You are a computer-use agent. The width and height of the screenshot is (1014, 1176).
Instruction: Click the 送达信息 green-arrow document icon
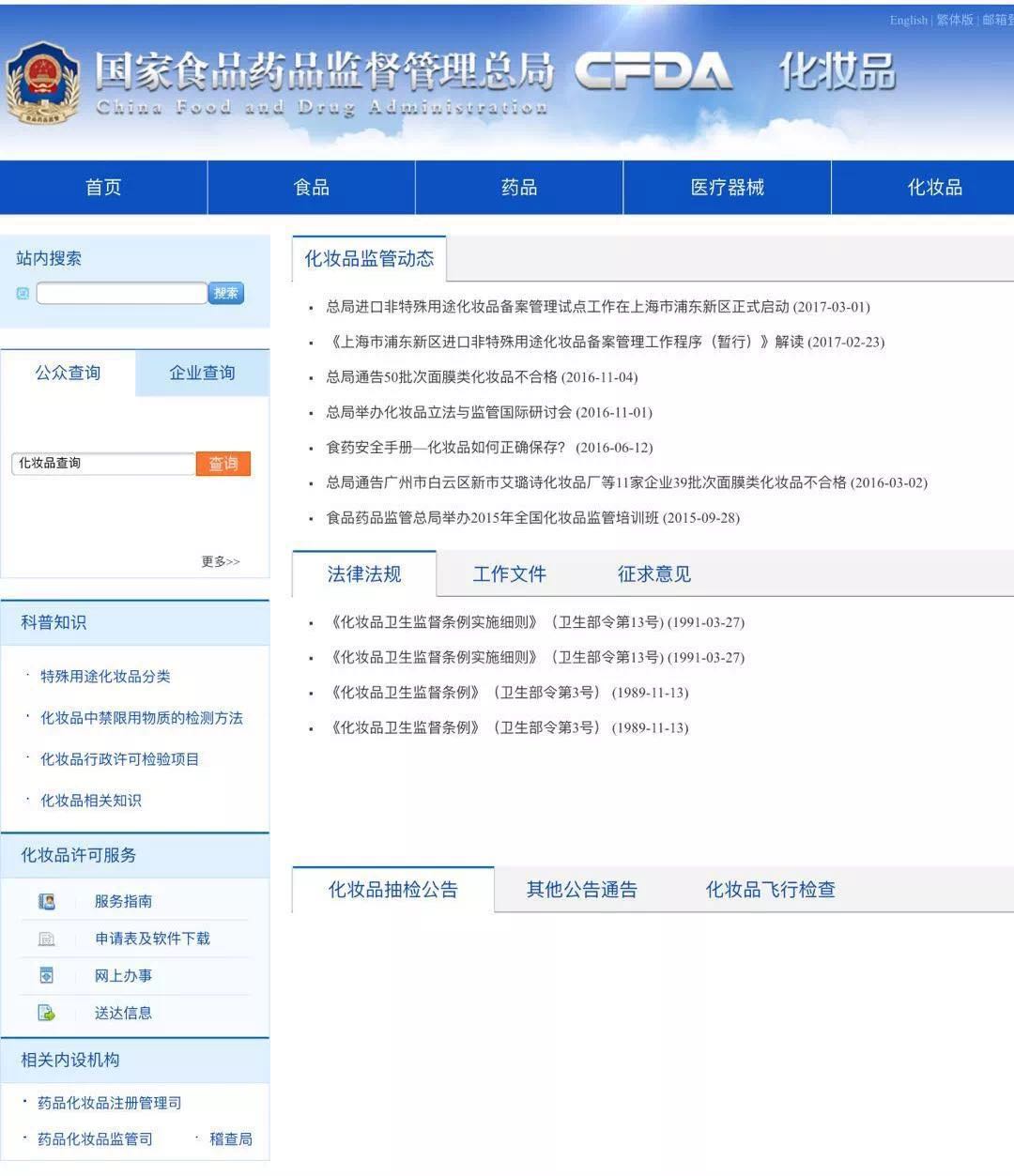pos(47,1013)
